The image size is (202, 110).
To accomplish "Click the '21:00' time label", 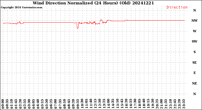I will click(x=161, y=104).
